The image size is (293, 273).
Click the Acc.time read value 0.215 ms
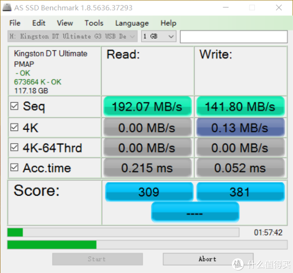[147, 168]
